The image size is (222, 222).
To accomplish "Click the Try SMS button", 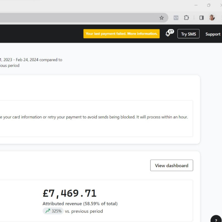I will pyautogui.click(x=188, y=34).
